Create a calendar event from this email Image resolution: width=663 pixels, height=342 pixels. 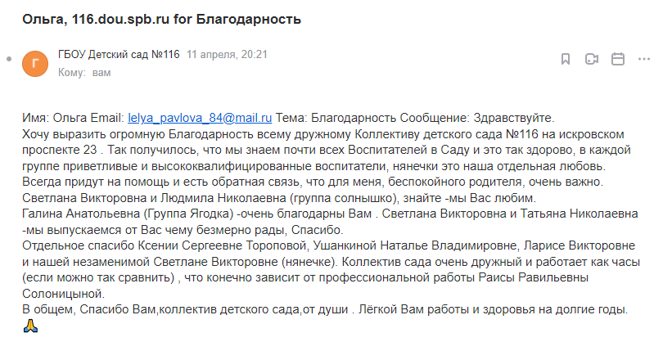coord(618,59)
